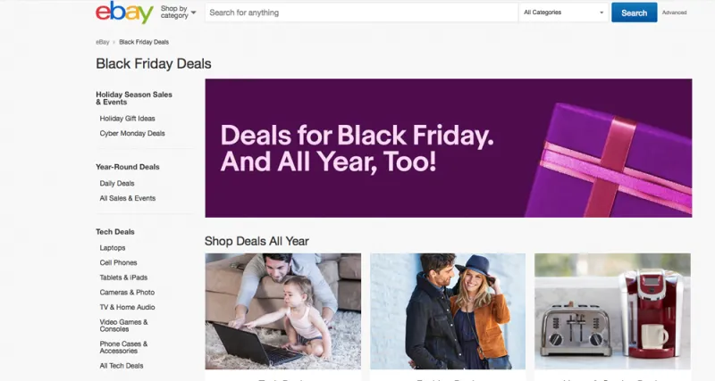The width and height of the screenshot is (715, 381).
Task: Click the Black Friday purple banner
Action: click(x=448, y=148)
